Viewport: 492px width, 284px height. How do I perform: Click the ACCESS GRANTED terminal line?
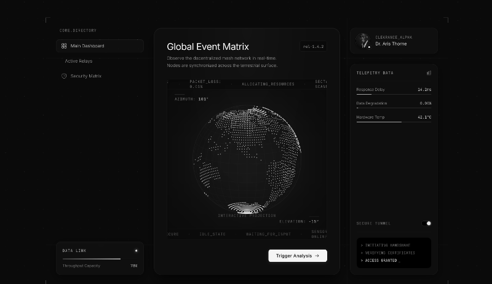click(380, 261)
